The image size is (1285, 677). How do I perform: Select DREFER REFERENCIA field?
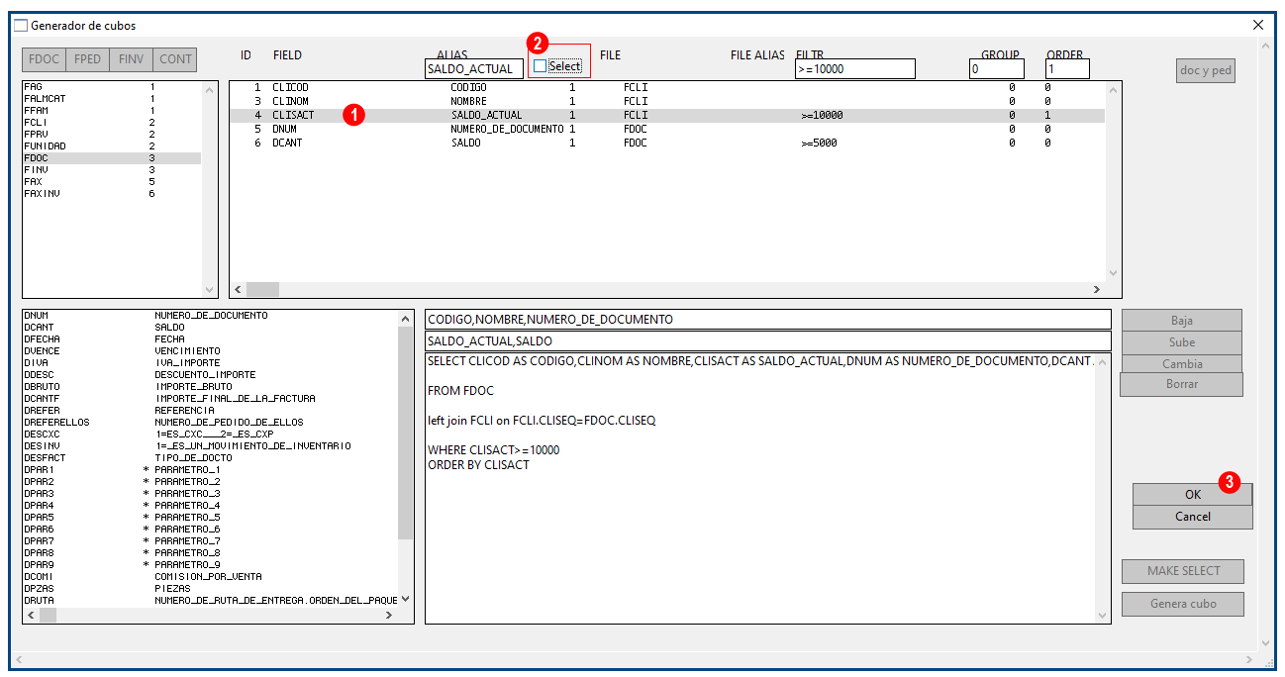coord(210,411)
